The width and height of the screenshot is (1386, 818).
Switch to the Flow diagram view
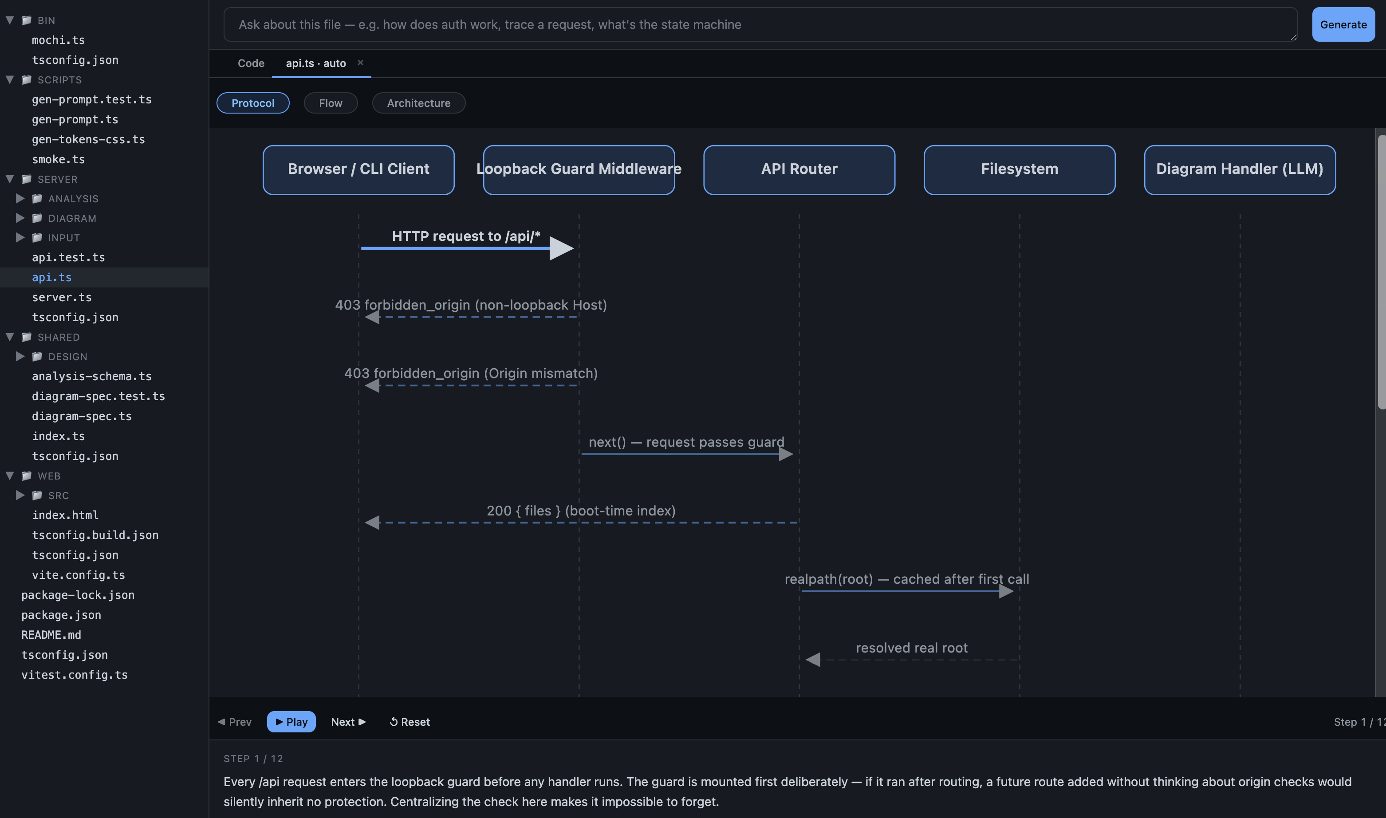point(331,103)
